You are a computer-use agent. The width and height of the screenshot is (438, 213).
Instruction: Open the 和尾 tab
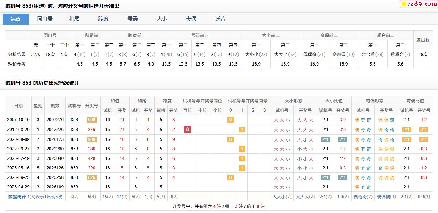pyautogui.click(x=74, y=19)
